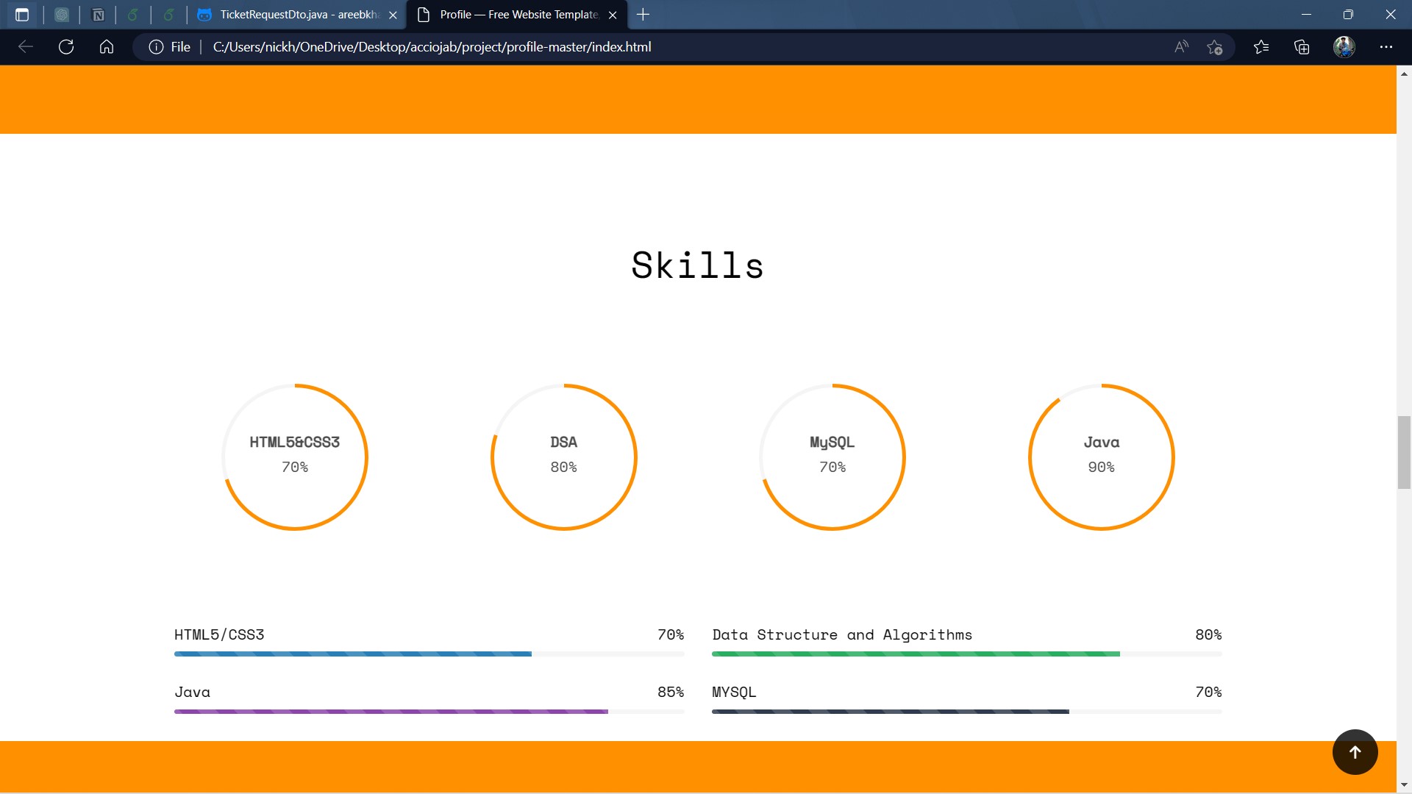Go back to the previous page

tap(26, 46)
